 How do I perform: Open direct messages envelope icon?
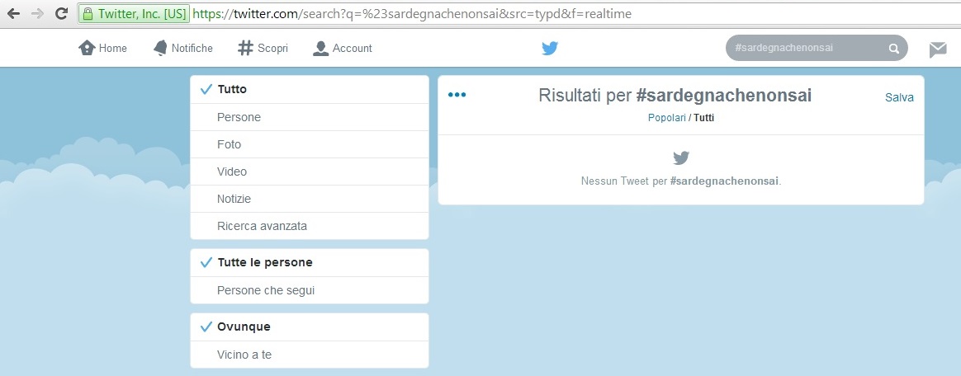938,49
